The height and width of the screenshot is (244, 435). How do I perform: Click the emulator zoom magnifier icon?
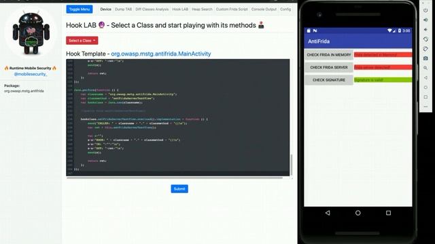[425, 68]
